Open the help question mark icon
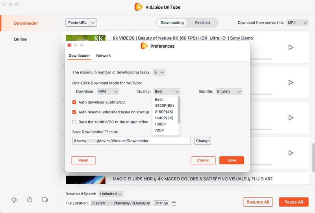 (30, 200)
